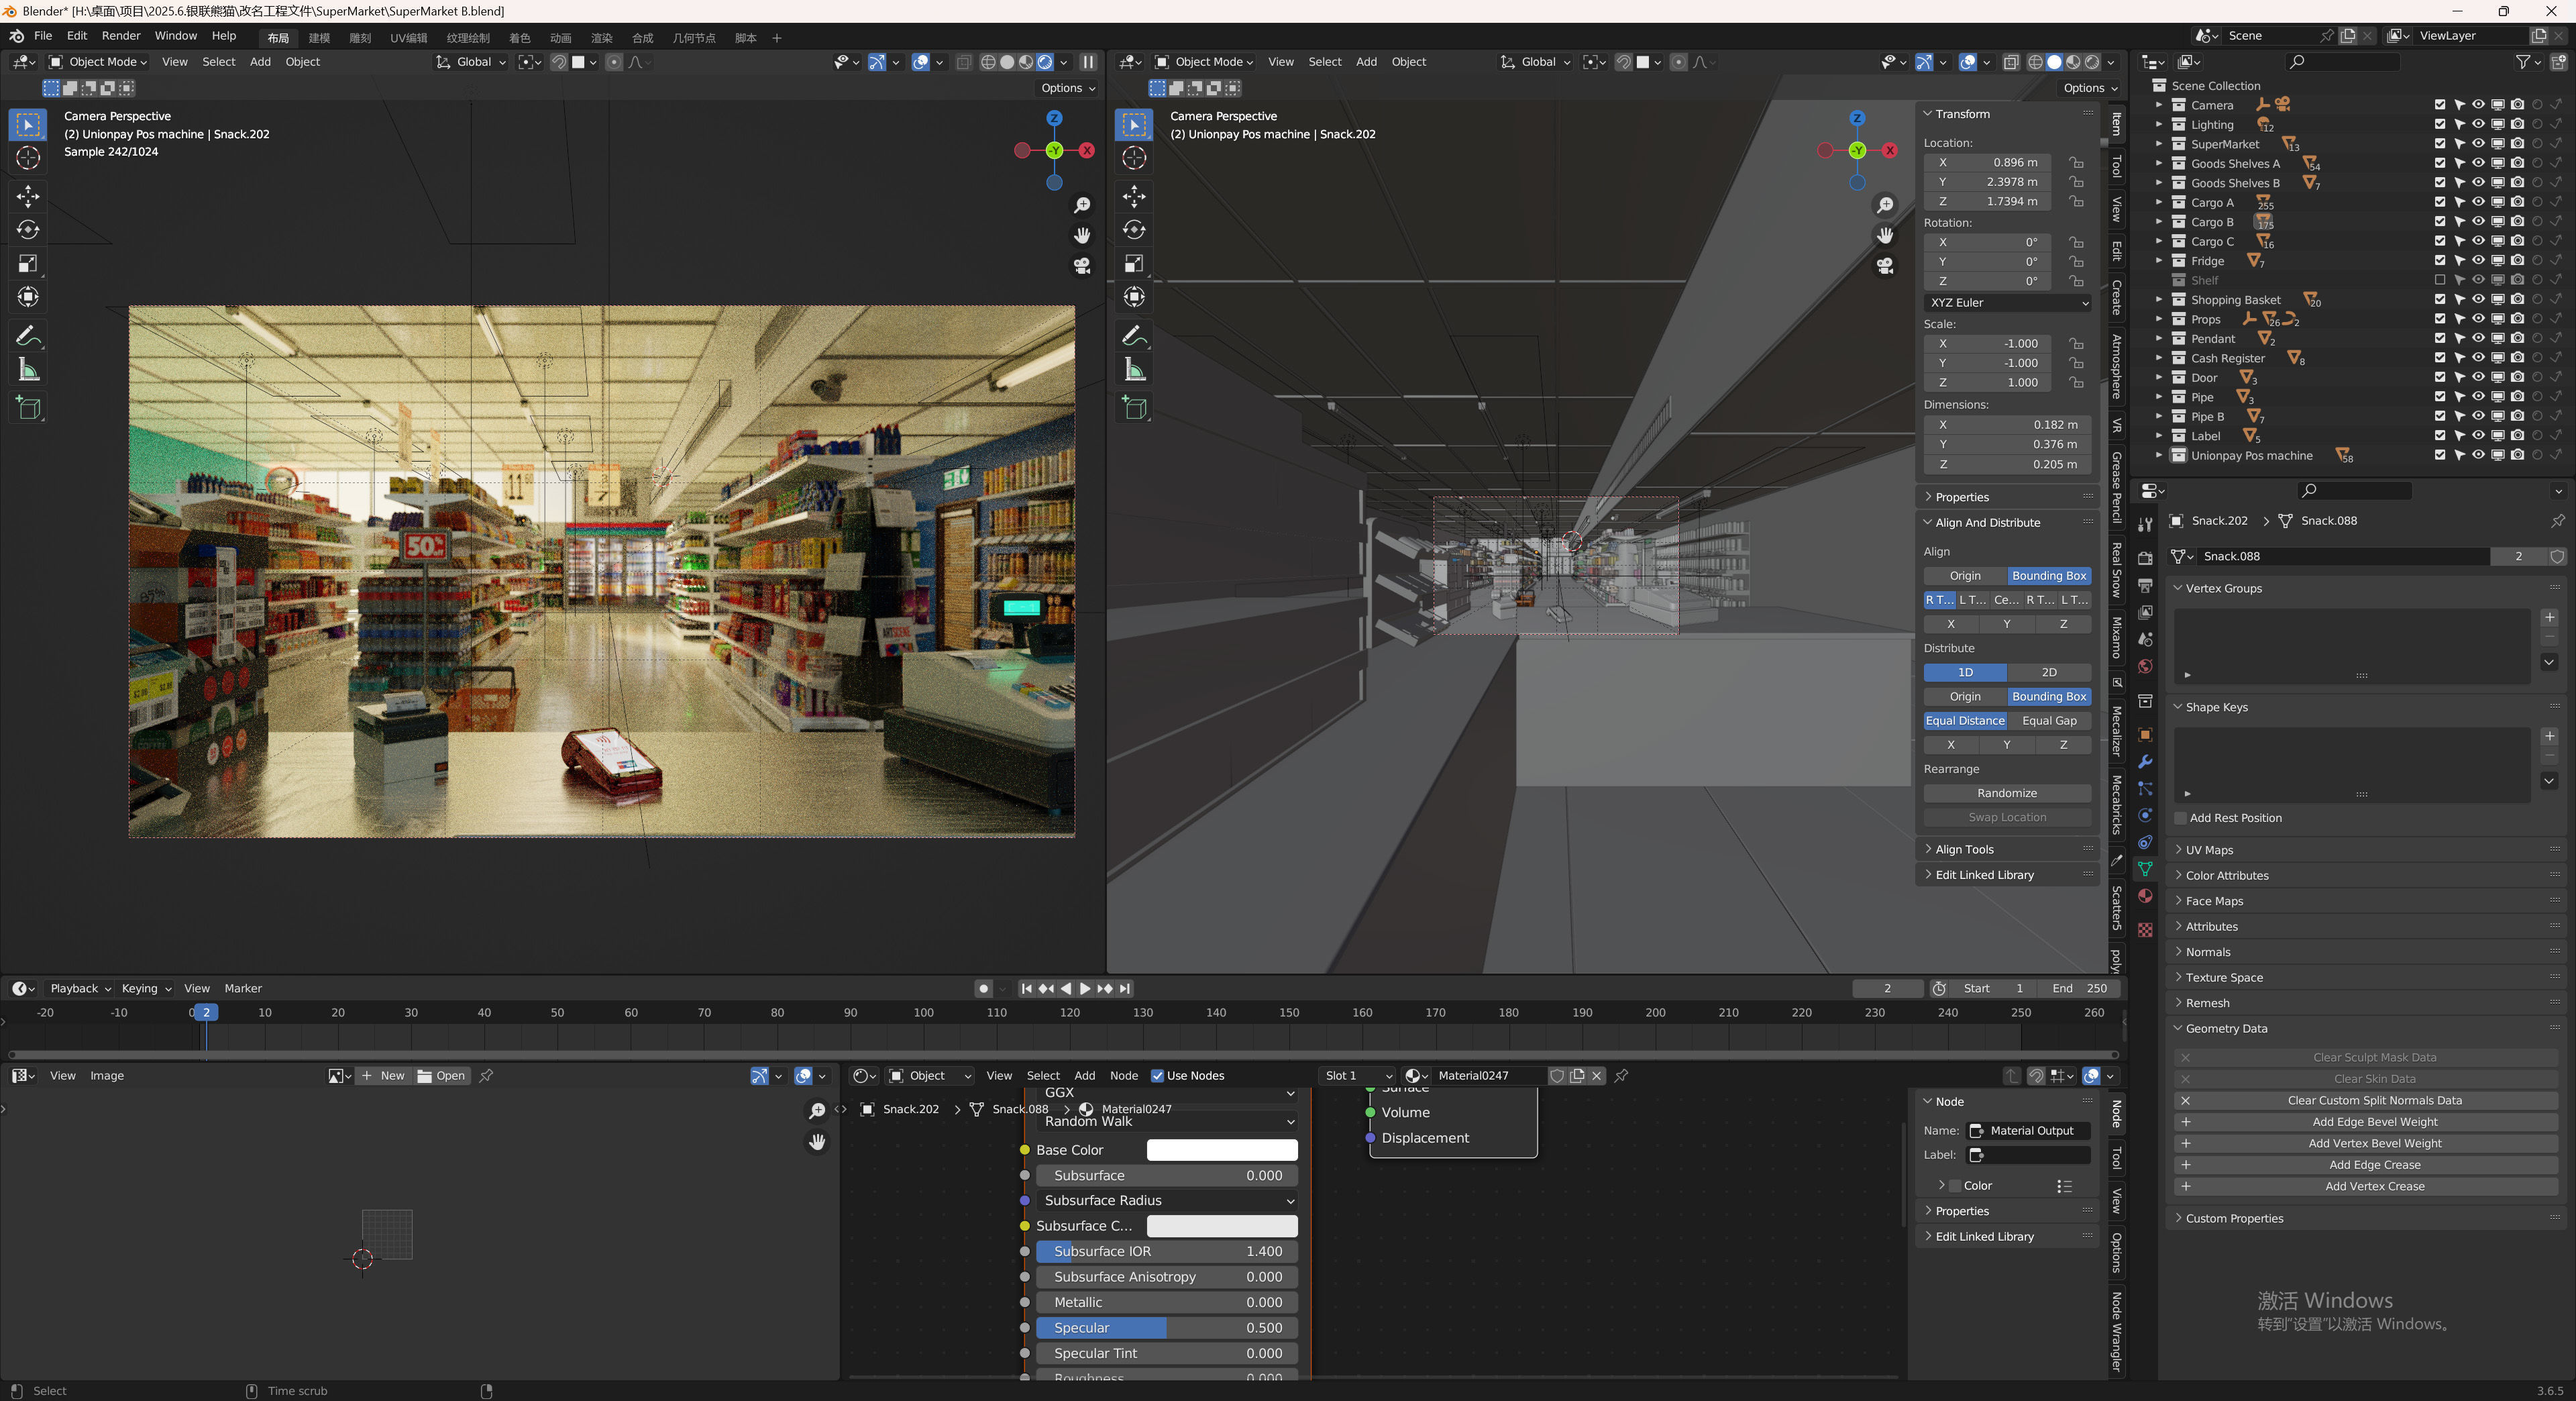2576x1401 pixels.
Task: Unlink Material0247 with the X button
Action: pos(1597,1076)
